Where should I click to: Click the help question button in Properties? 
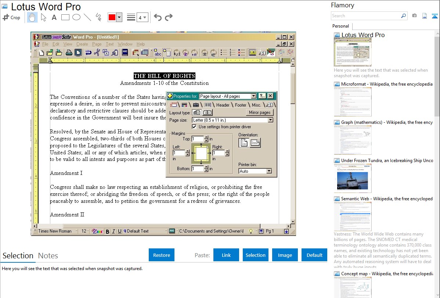tap(262, 96)
